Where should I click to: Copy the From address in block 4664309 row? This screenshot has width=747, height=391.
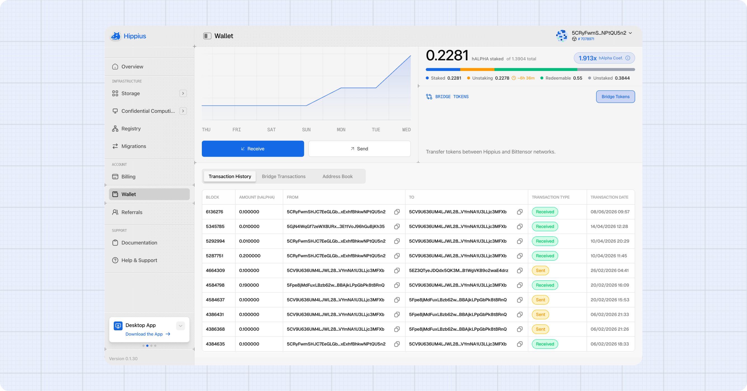click(397, 271)
